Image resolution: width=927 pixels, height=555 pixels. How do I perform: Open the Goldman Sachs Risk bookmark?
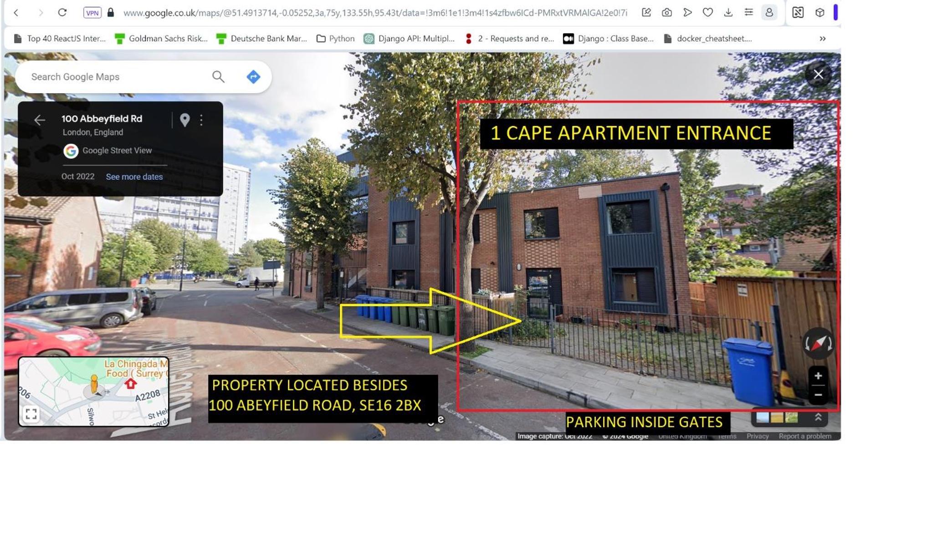click(x=161, y=39)
